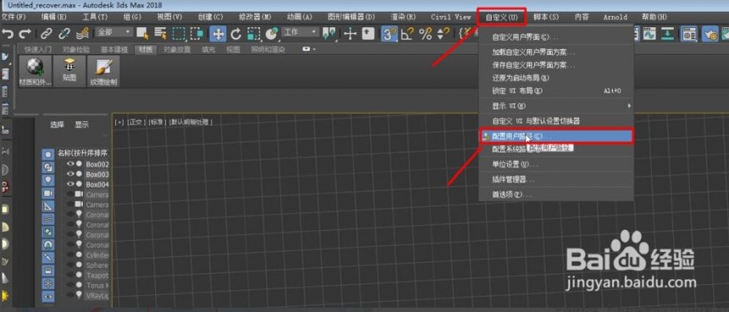Choose 单位设置 menu entry
Image resolution: width=729 pixels, height=312 pixels.
click(x=557, y=164)
